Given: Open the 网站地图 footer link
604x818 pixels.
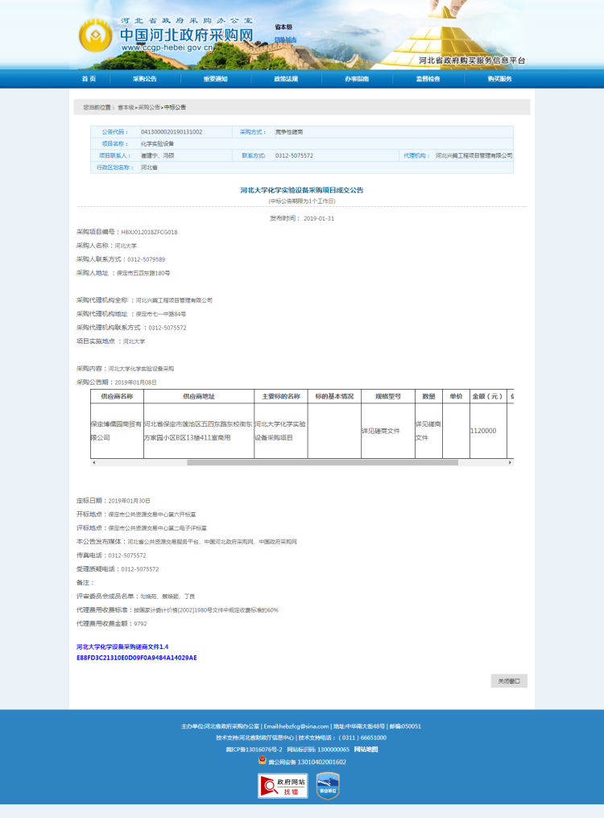Looking at the screenshot, I should (366, 749).
